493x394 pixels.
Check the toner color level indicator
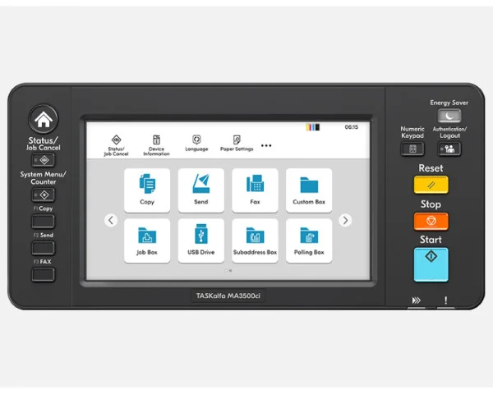pyautogui.click(x=312, y=128)
